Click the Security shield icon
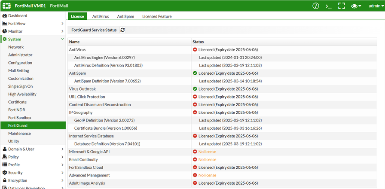The width and height of the screenshot is (385, 189). 5,173
